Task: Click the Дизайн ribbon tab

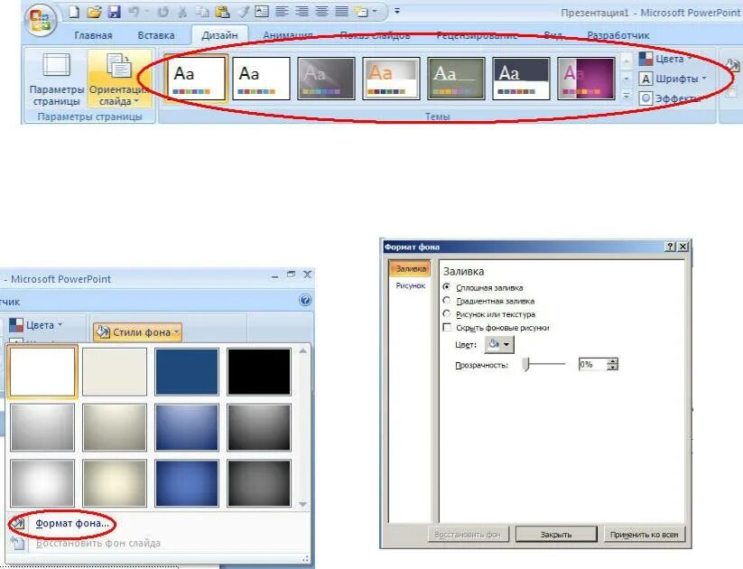Action: pos(219,35)
